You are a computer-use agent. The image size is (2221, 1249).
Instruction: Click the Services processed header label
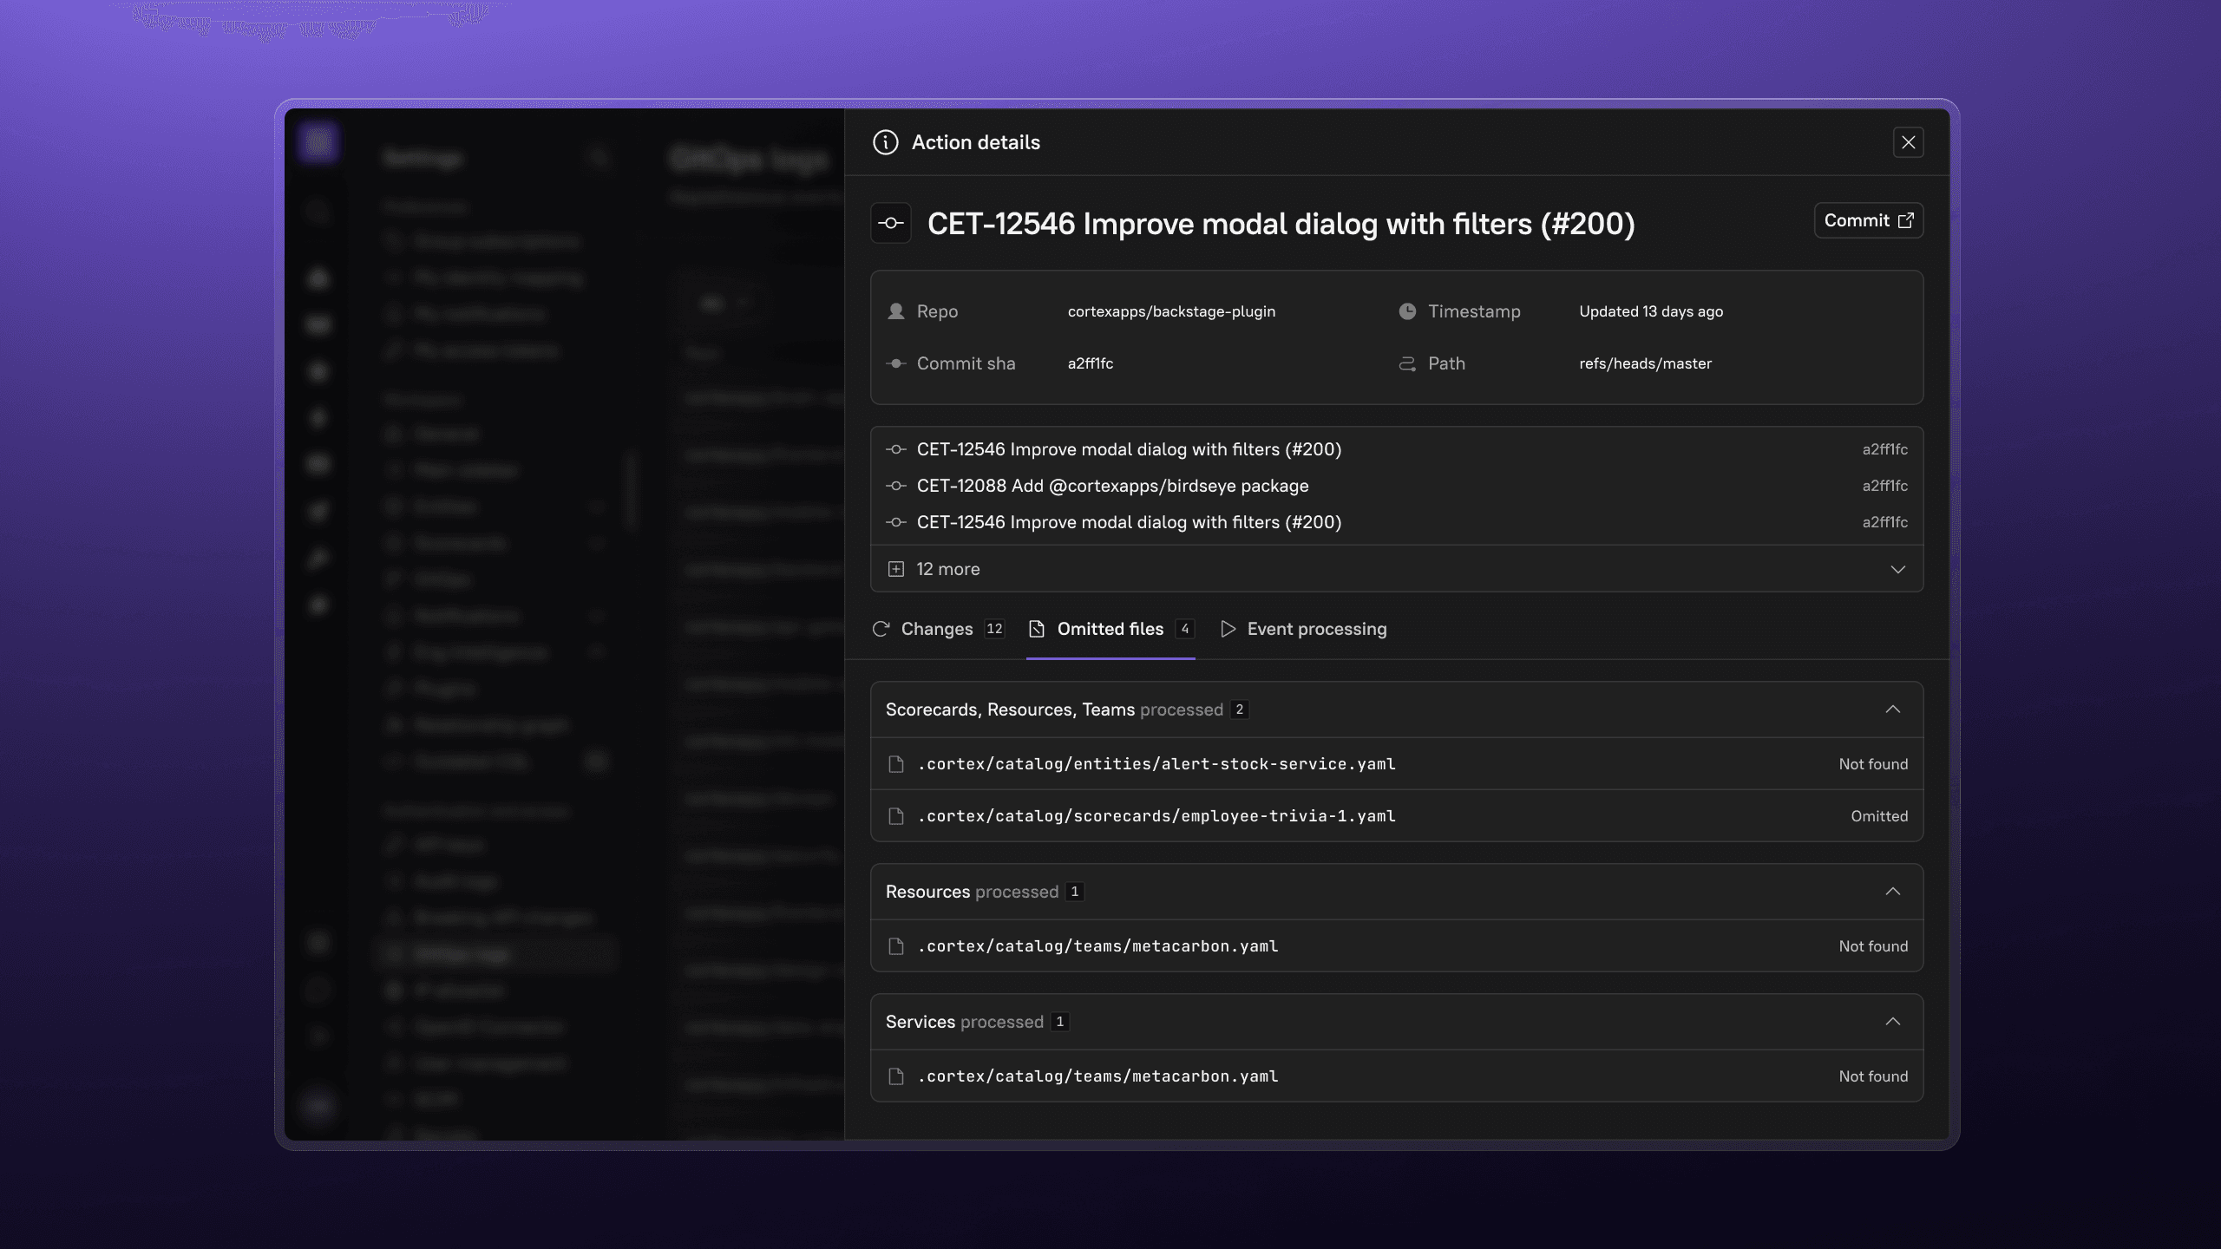point(964,1022)
